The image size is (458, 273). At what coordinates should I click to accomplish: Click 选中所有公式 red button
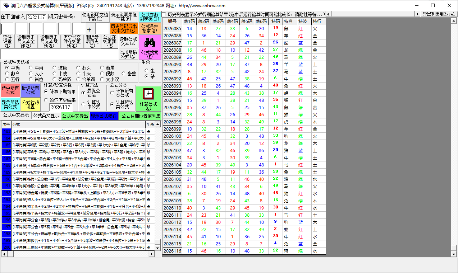coord(10,90)
